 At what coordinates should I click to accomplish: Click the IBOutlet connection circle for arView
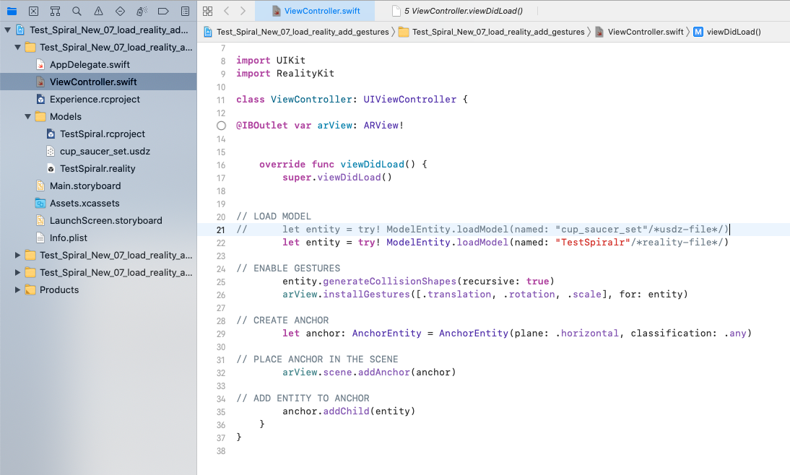point(222,125)
